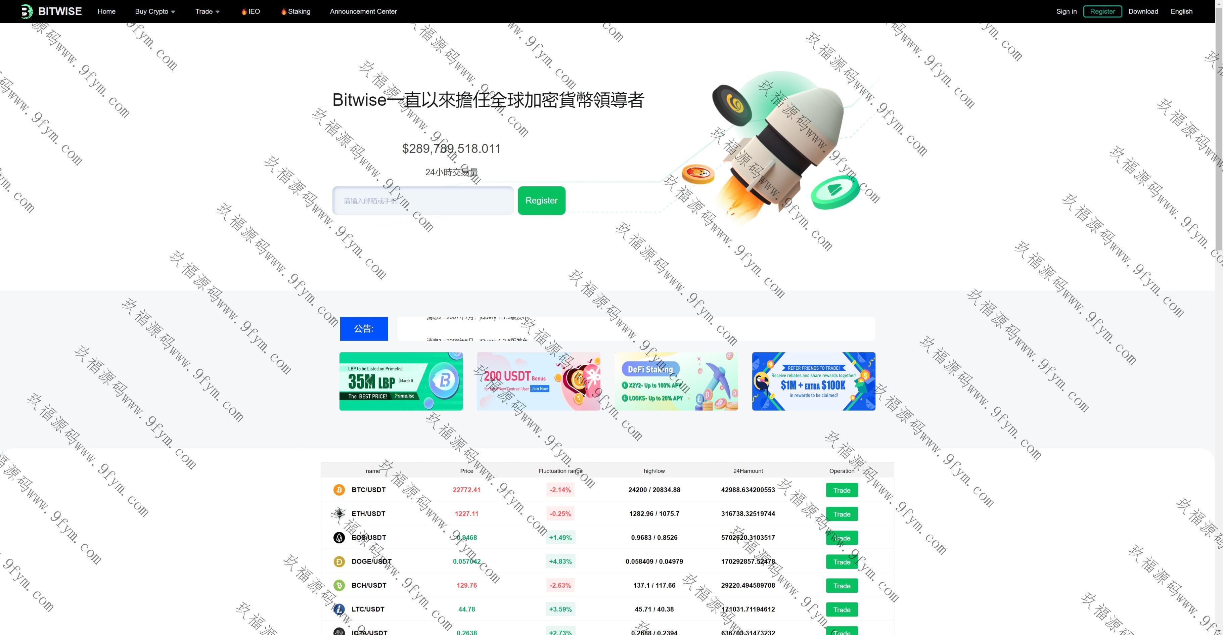Click the green Register button beside email field
This screenshot has height=635, width=1223.
(541, 200)
